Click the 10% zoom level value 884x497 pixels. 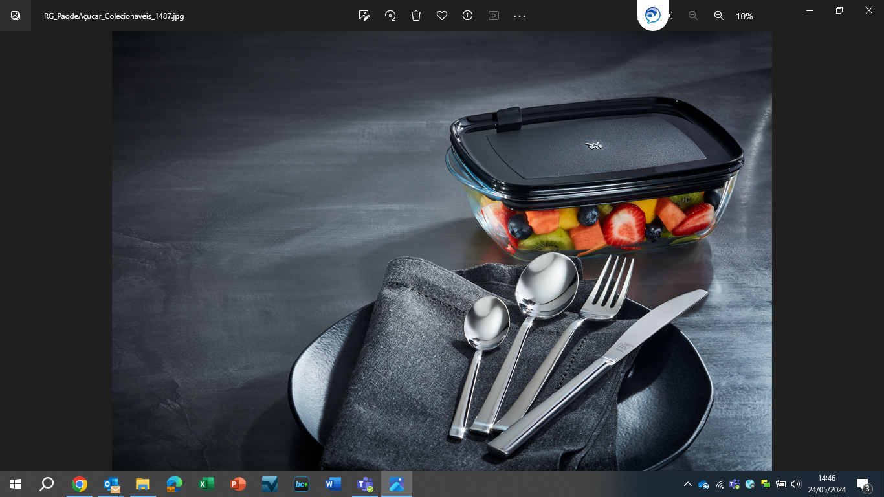coord(744,16)
